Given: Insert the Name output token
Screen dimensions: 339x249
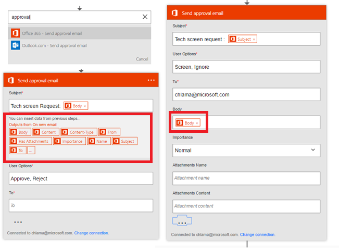Looking at the screenshot, I should (x=98, y=141).
